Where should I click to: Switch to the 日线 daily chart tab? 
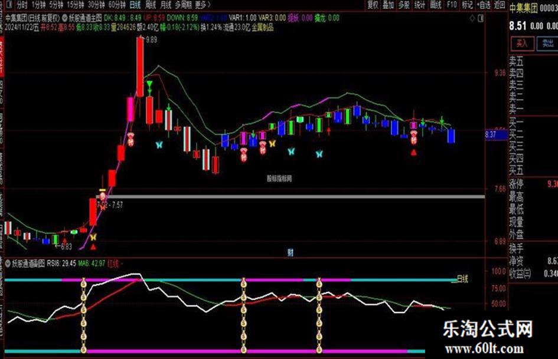click(x=135, y=5)
